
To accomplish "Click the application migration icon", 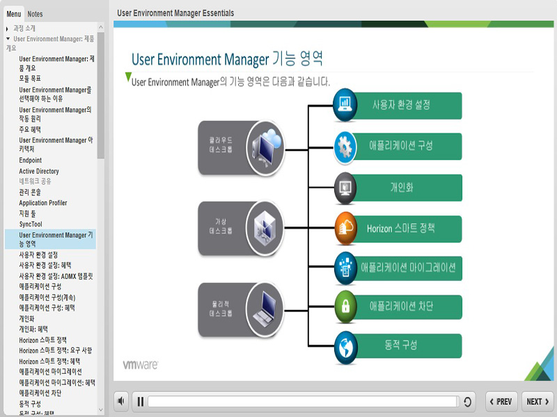I will [x=345, y=268].
